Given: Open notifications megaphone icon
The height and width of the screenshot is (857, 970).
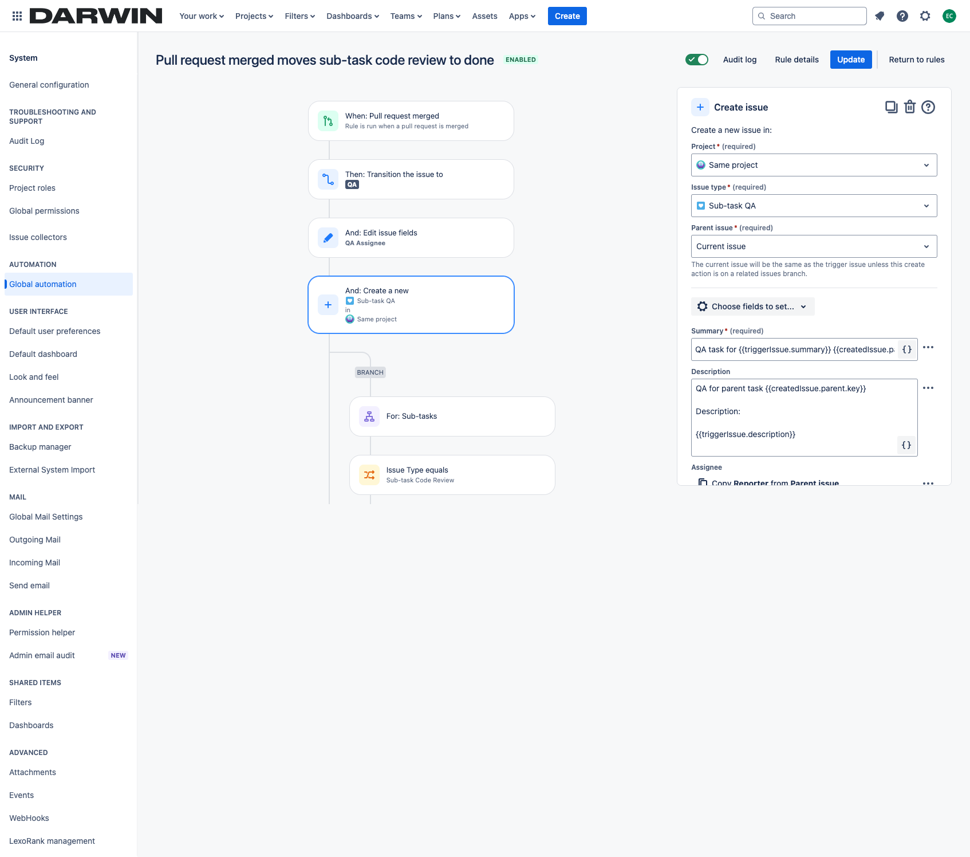Looking at the screenshot, I should click(880, 16).
